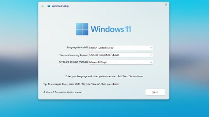Click the Windows Setup title icon
The image size is (209, 117).
[49, 6]
